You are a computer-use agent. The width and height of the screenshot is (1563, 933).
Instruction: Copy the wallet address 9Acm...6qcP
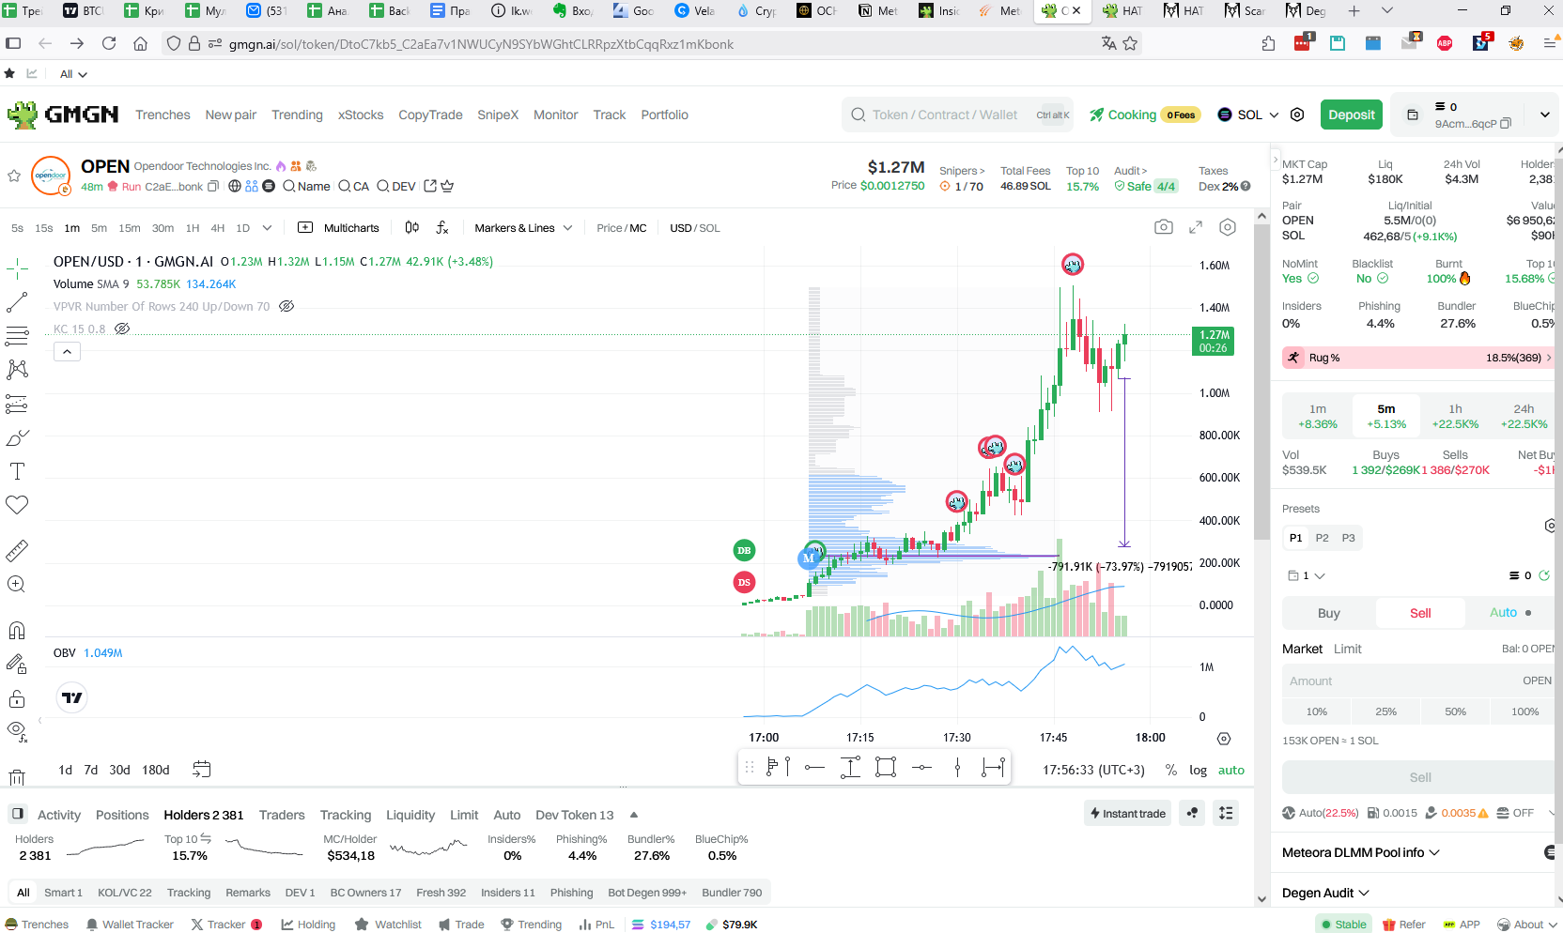point(1506,124)
